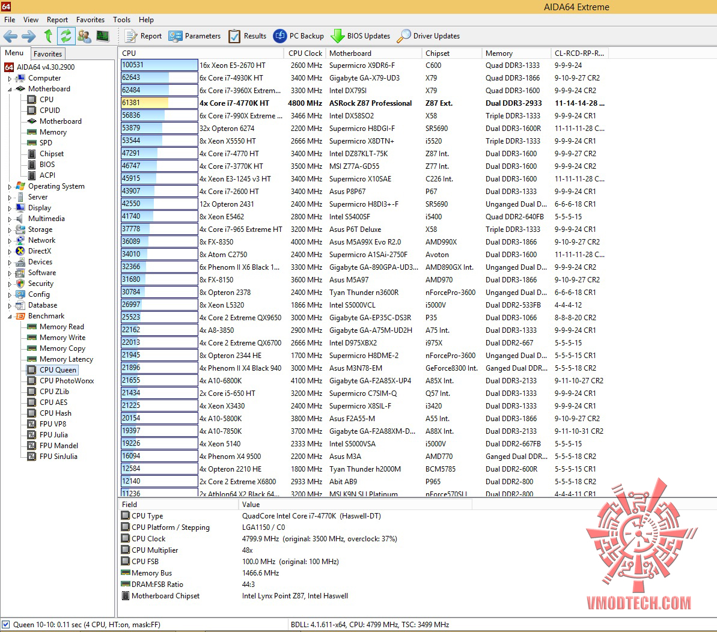Switch to the Favorites side tab

[47, 53]
